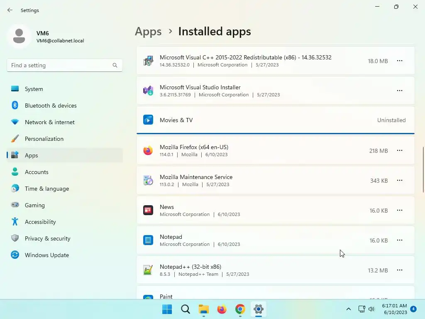Open the Personalization category

(64, 139)
